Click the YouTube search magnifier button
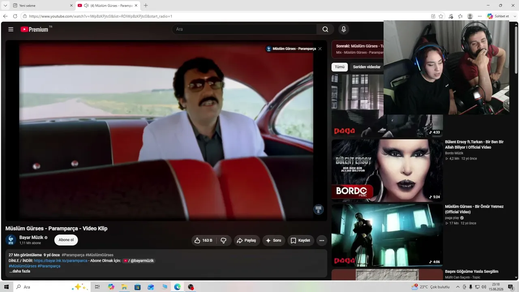The image size is (519, 292). 325,29
